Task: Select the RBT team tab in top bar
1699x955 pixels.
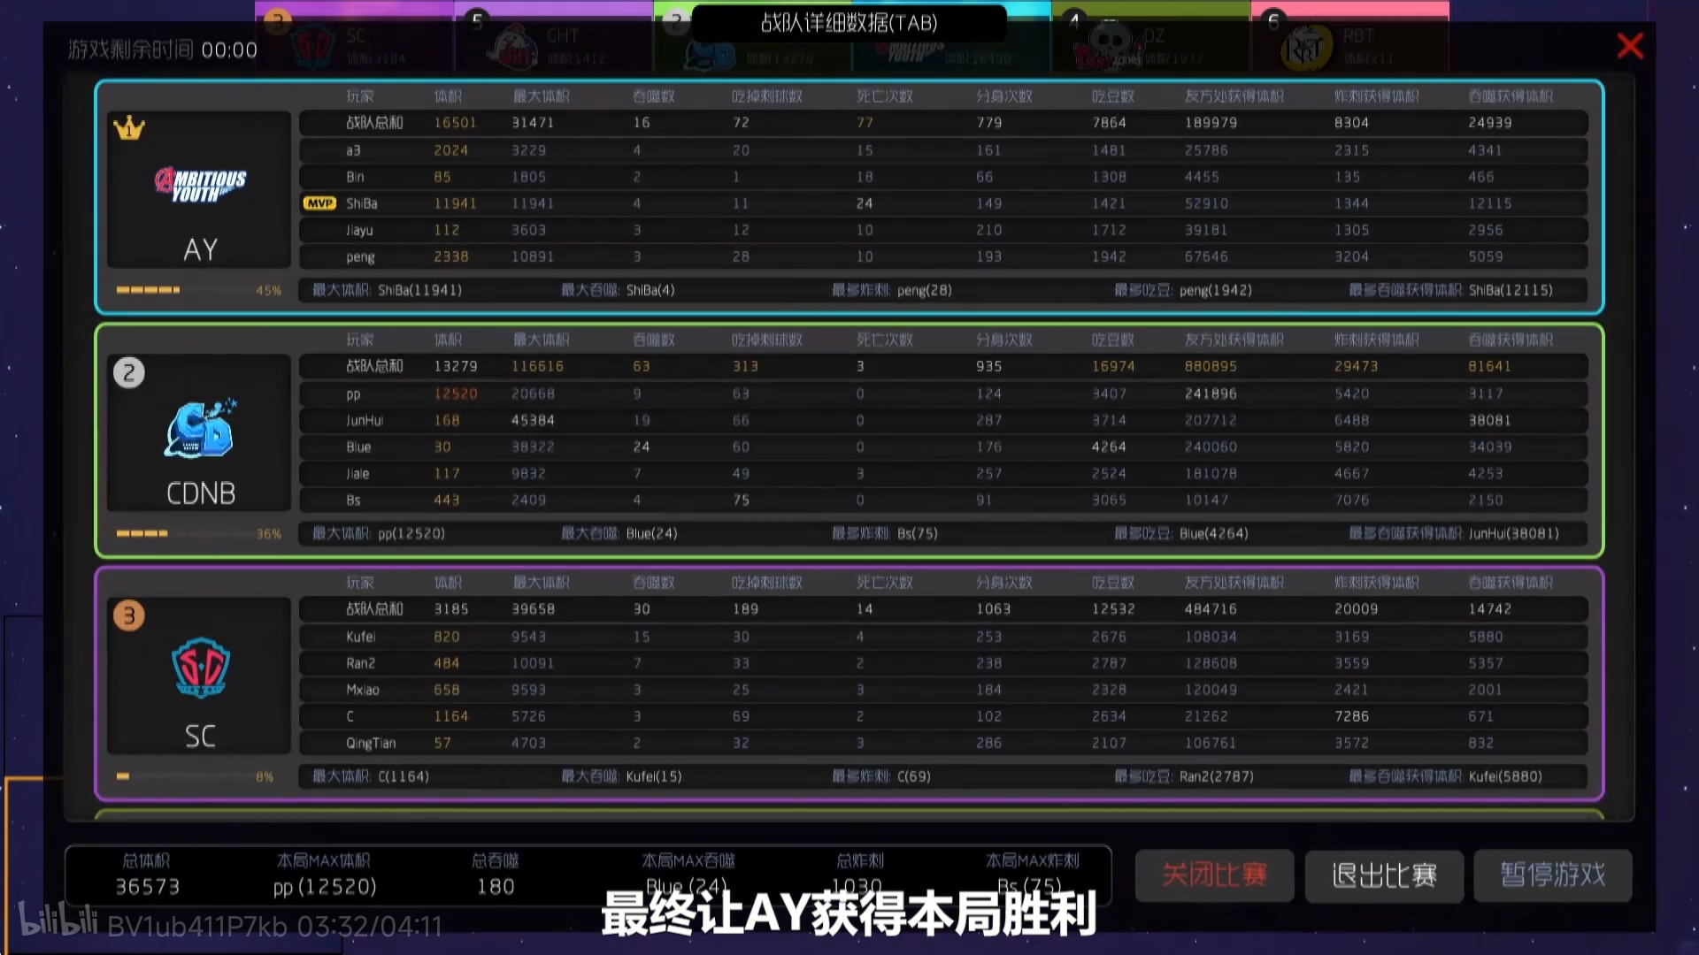Action: point(1350,37)
